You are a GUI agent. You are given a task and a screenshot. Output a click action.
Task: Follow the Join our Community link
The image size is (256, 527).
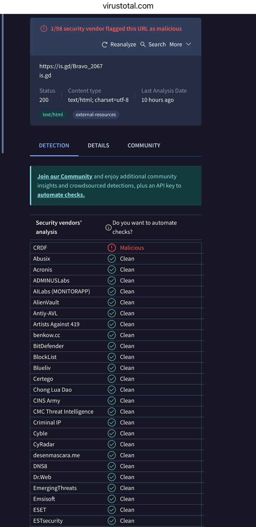tap(65, 177)
